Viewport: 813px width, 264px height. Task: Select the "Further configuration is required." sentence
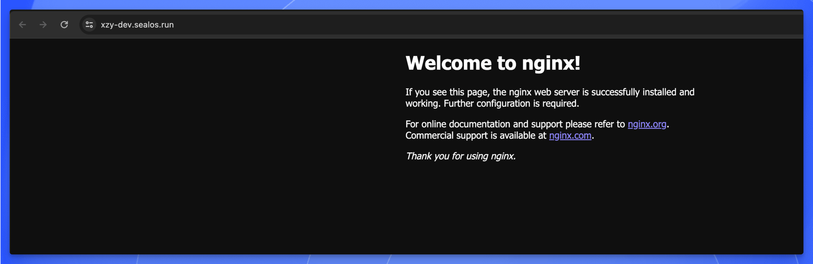(511, 103)
